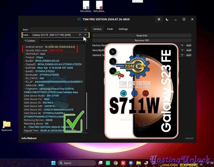Open the Asim_Mana PDF file on desktop
214x167 pixels.
coord(99,7)
